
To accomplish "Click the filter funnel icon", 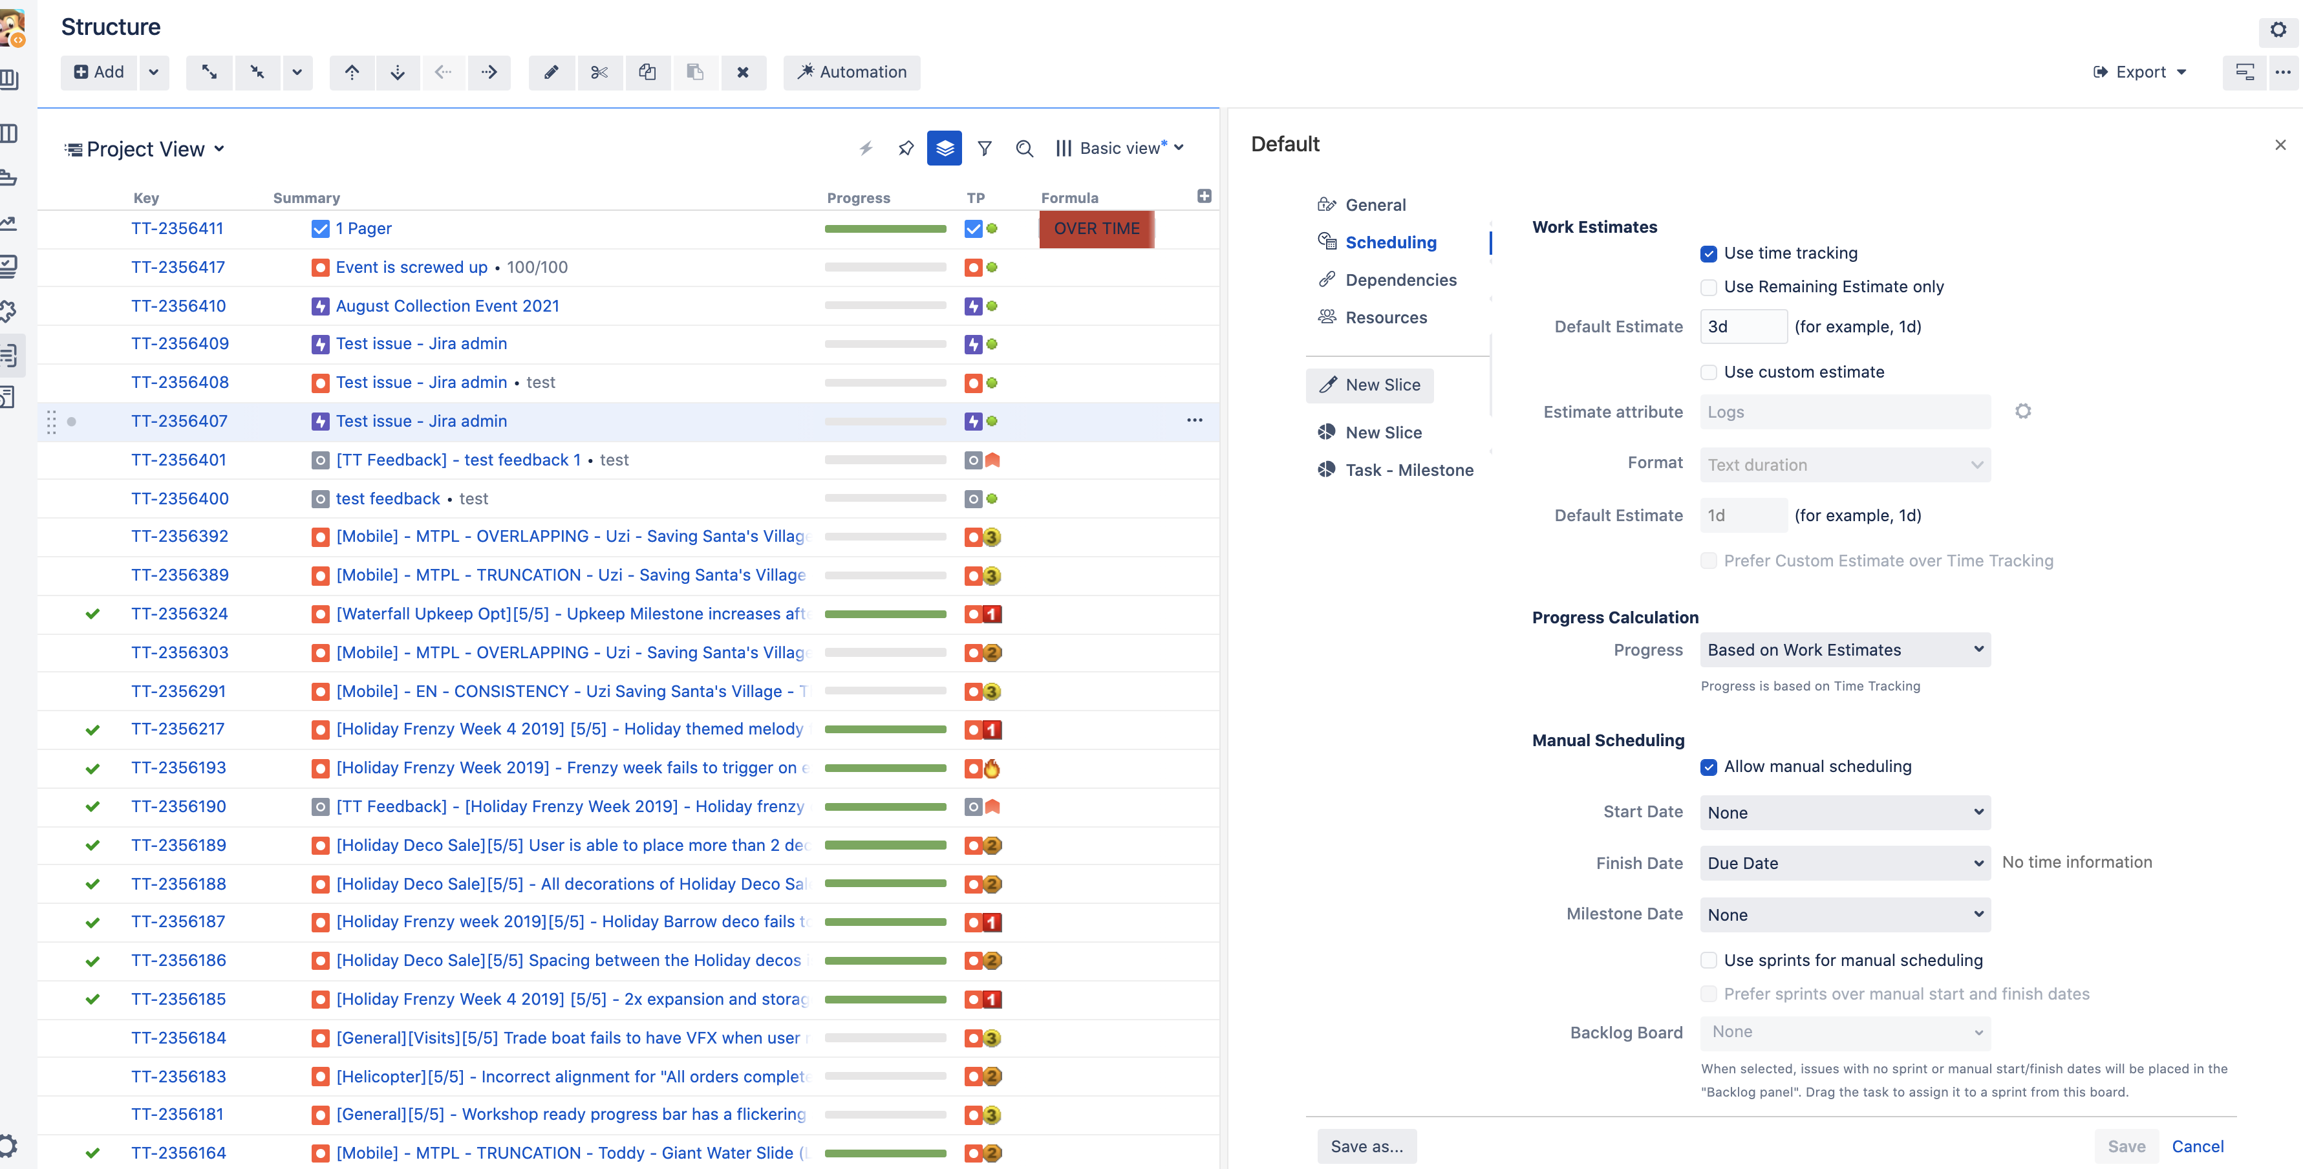I will [984, 148].
